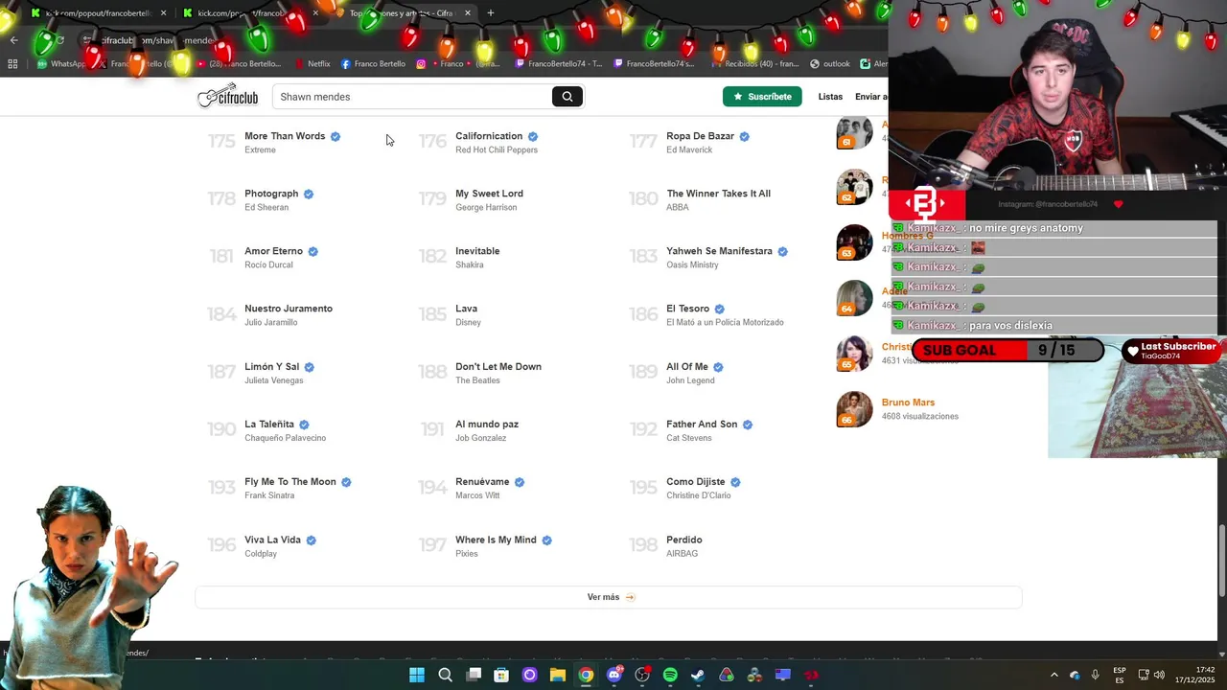
Task: Open song Como Dijiste
Action: point(696,482)
